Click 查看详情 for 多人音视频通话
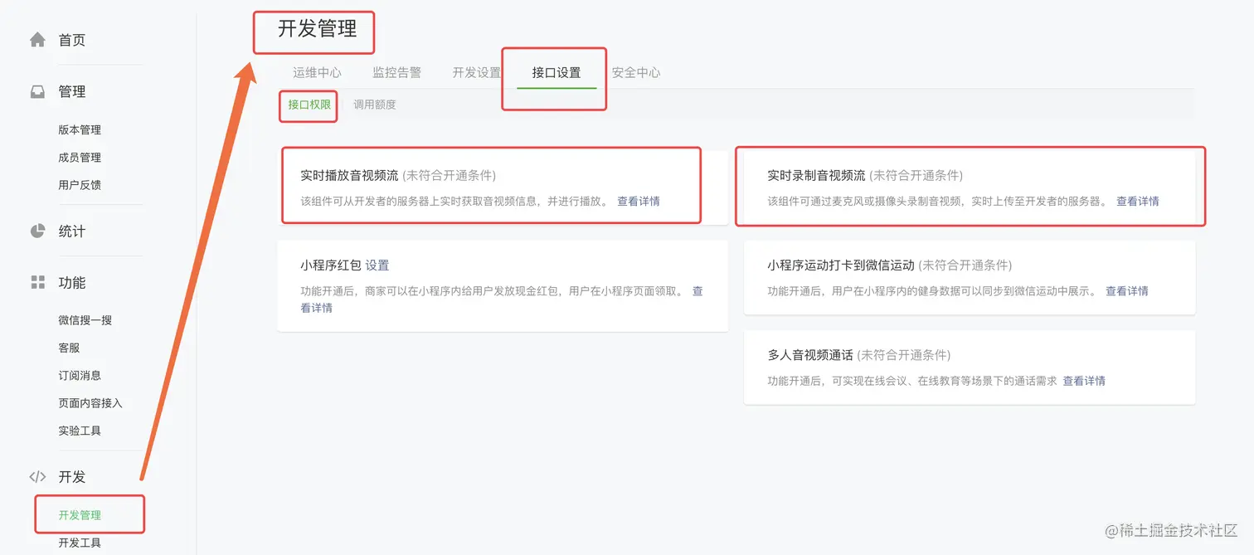Image resolution: width=1254 pixels, height=555 pixels. 1084,381
